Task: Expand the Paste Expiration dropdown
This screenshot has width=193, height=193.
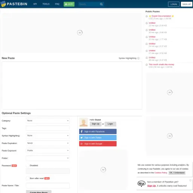Action: pos(48,143)
